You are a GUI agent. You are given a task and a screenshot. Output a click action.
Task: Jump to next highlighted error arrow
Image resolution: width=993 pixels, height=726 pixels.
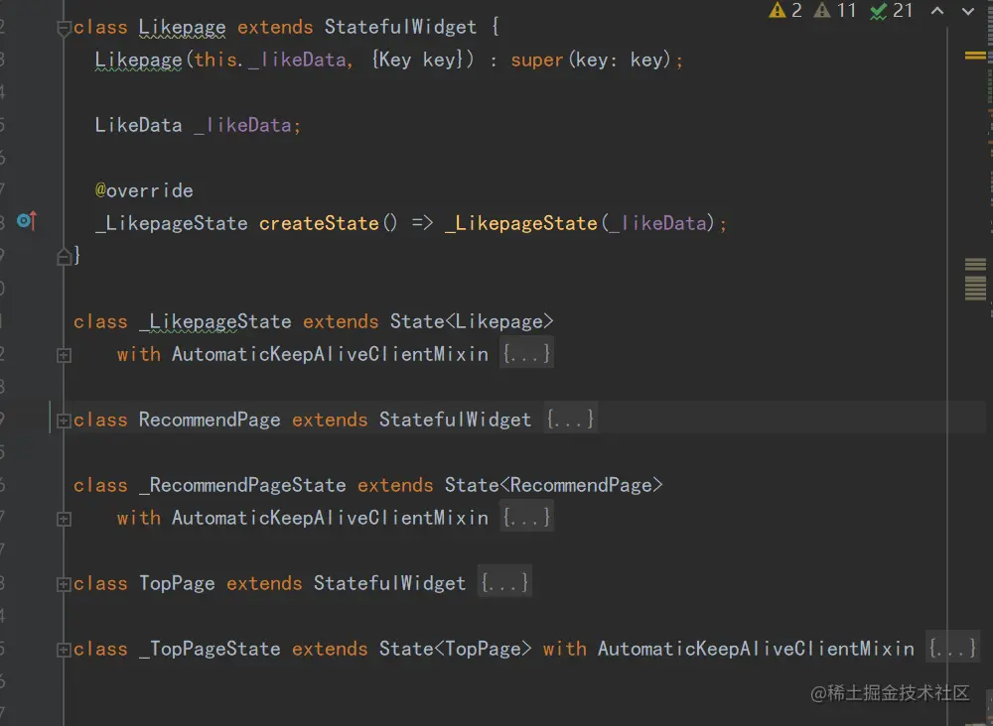point(968,11)
